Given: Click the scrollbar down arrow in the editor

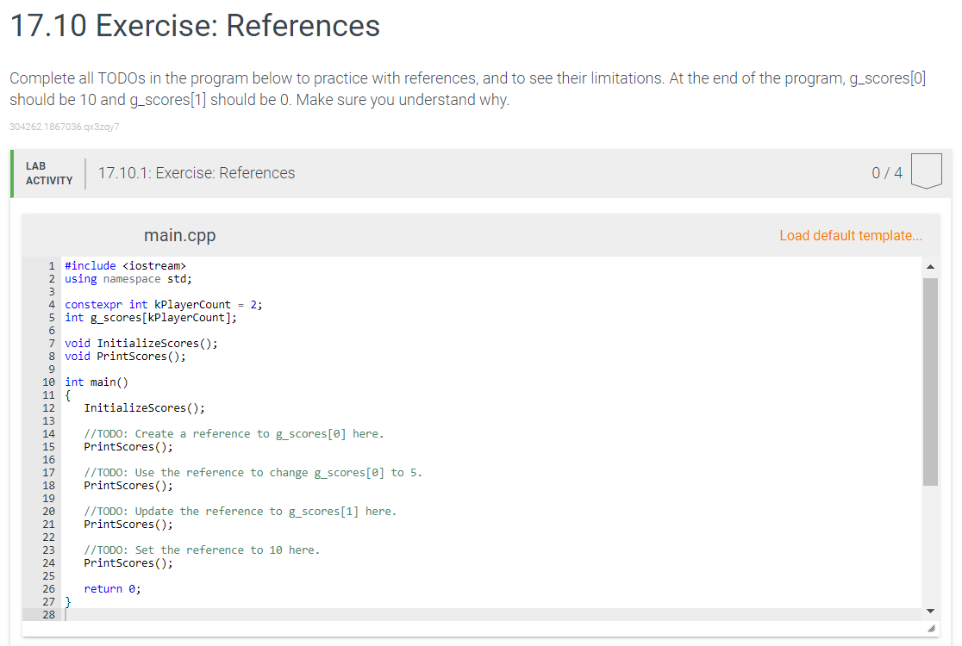Looking at the screenshot, I should [x=931, y=610].
